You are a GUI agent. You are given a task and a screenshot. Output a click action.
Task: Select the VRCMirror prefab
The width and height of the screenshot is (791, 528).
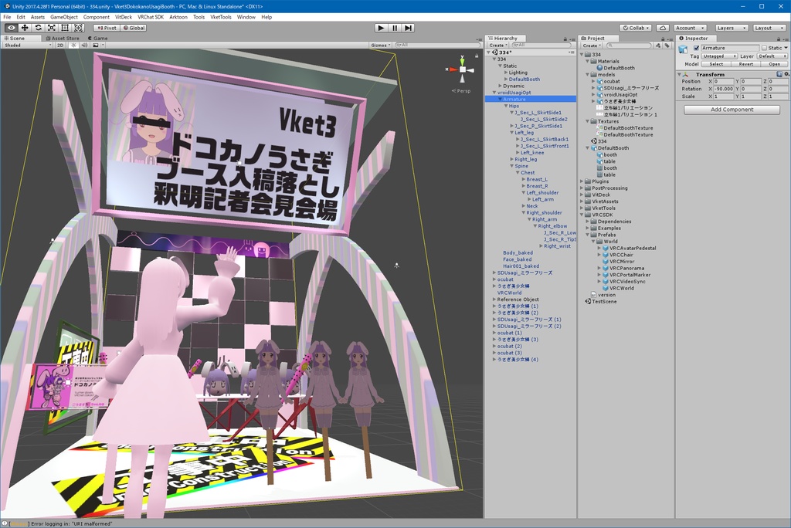617,262
